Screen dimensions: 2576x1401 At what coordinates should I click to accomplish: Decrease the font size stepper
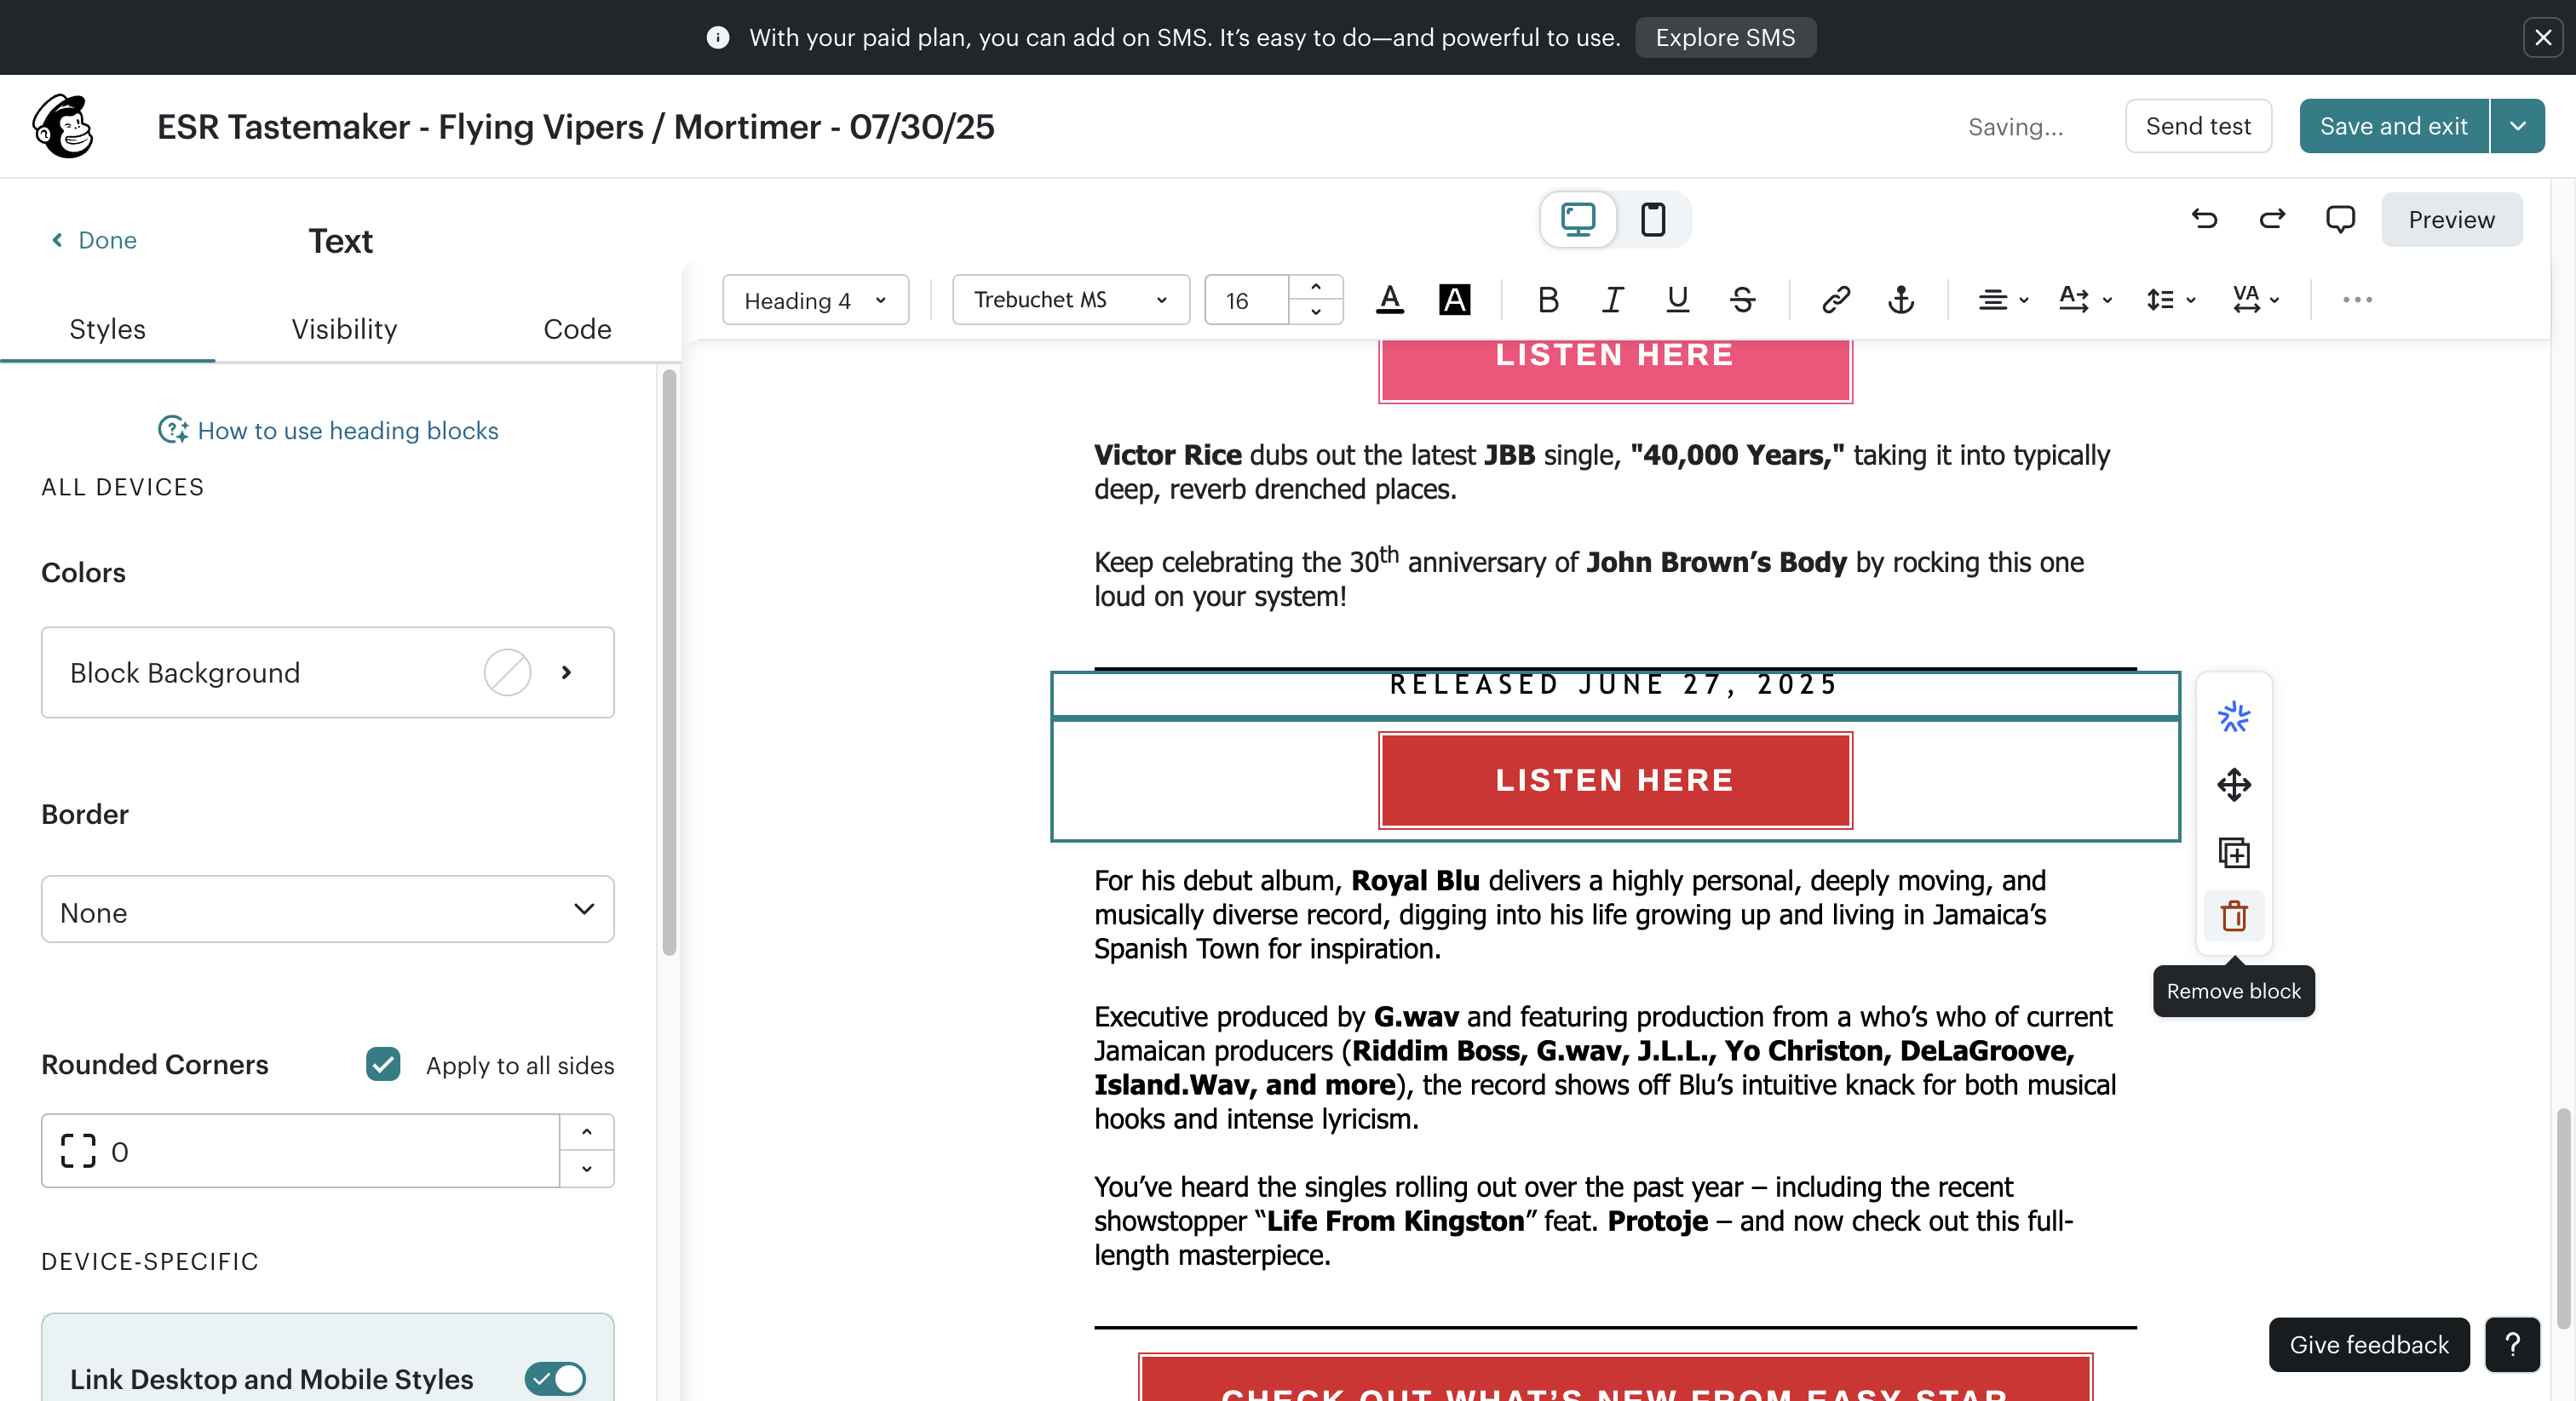pyautogui.click(x=1315, y=312)
